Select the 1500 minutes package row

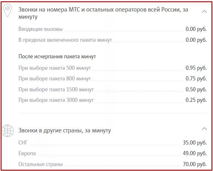tap(56, 89)
